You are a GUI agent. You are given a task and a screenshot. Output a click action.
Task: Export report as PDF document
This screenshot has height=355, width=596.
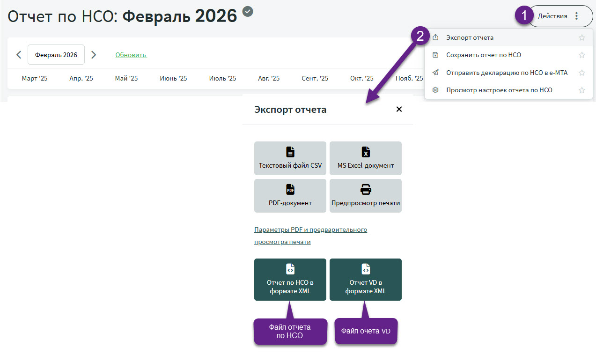290,195
